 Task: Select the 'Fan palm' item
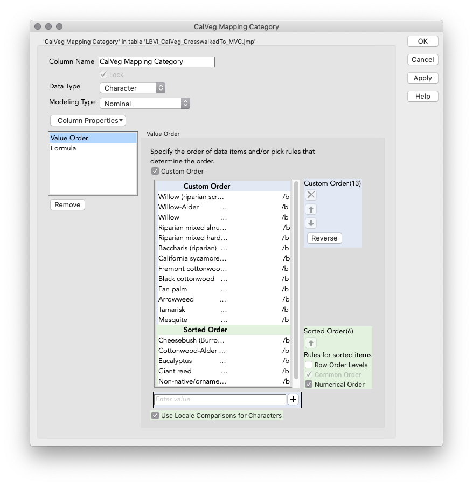pyautogui.click(x=224, y=289)
